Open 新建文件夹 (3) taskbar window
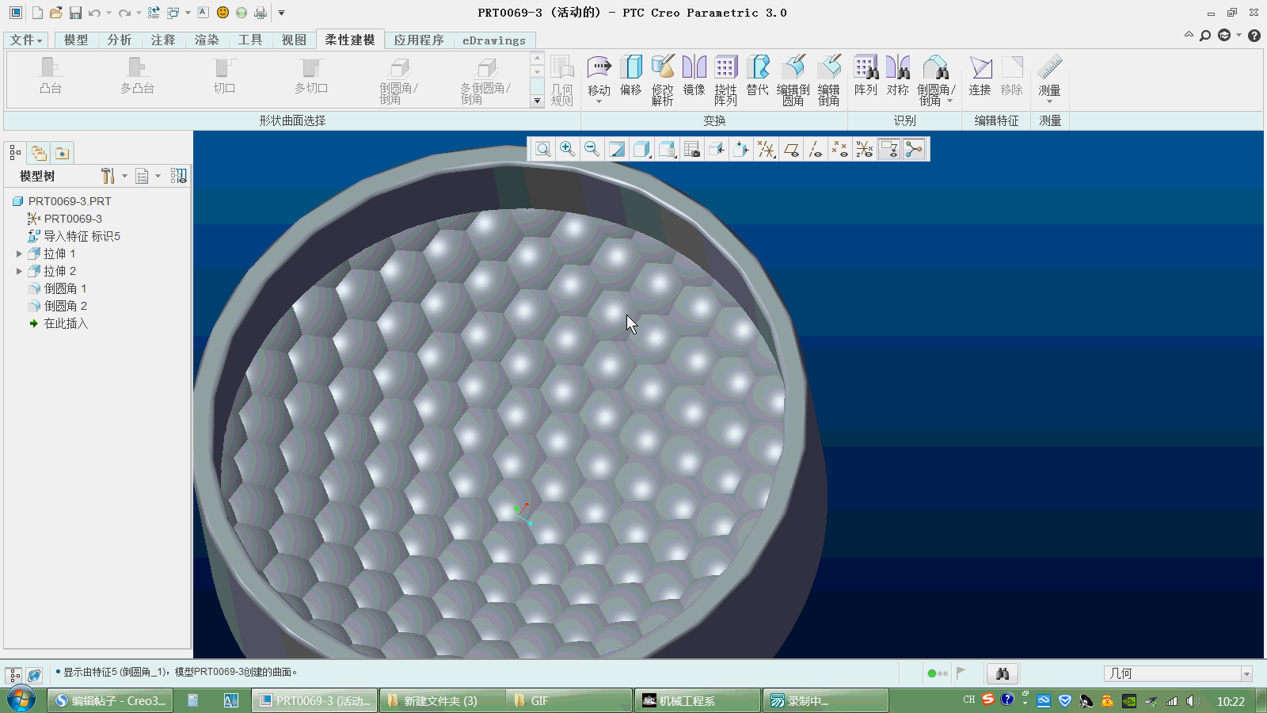The width and height of the screenshot is (1267, 713). pyautogui.click(x=441, y=700)
